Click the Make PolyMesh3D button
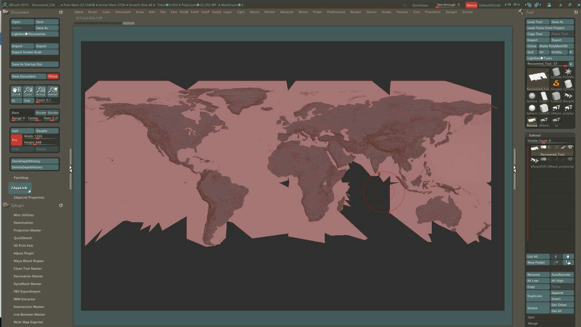Image resolution: width=581 pixels, height=327 pixels. pos(553,46)
